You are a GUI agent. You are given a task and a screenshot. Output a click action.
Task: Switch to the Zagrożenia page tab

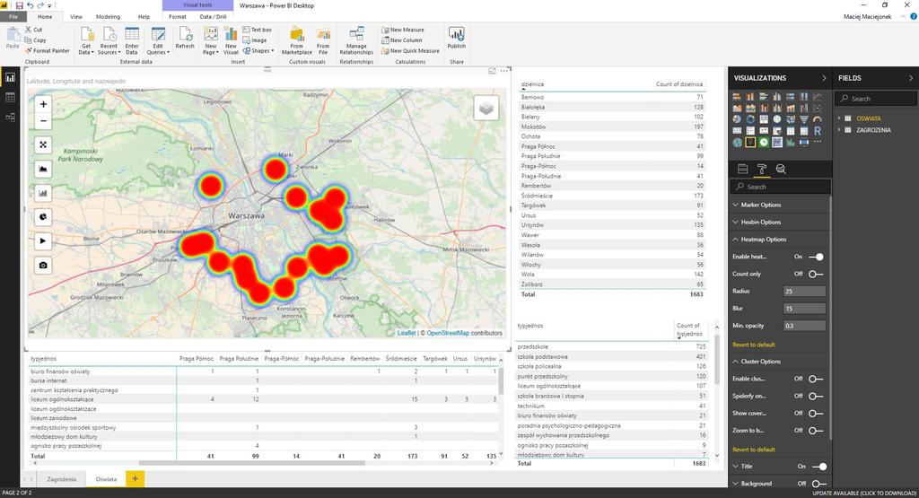pyautogui.click(x=62, y=479)
